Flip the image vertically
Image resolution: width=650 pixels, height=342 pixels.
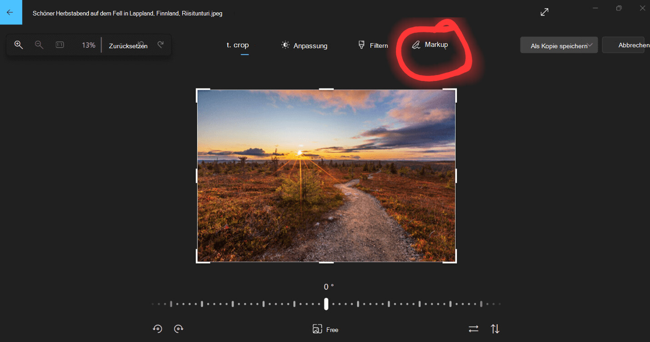(x=495, y=329)
